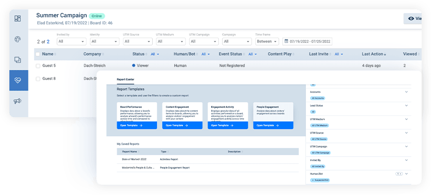
Task: Click the megaphone icon in sidebar
Action: 18,101
